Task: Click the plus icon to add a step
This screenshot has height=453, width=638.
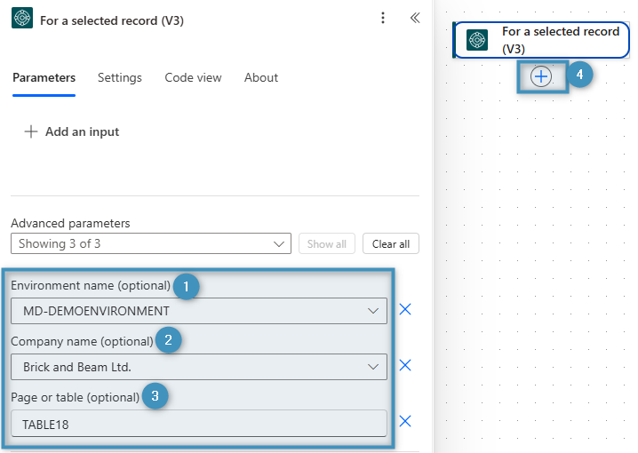Action: tap(541, 76)
